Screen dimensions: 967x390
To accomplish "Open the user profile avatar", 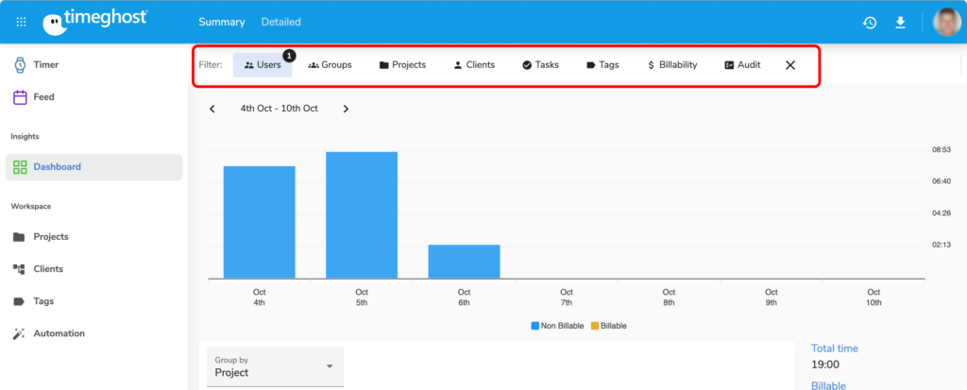I will pyautogui.click(x=946, y=23).
